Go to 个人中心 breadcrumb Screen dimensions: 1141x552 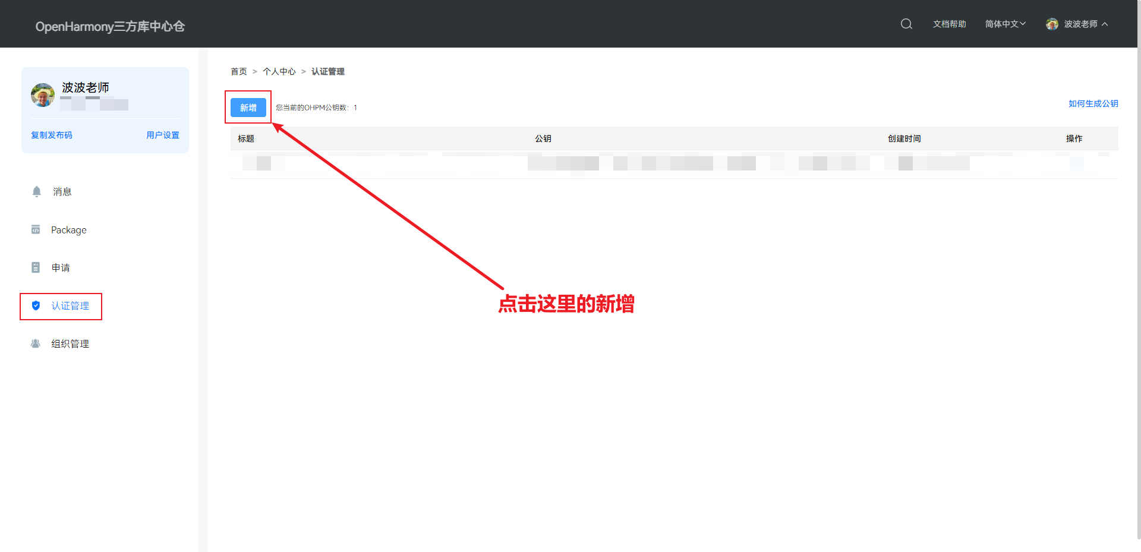[279, 71]
